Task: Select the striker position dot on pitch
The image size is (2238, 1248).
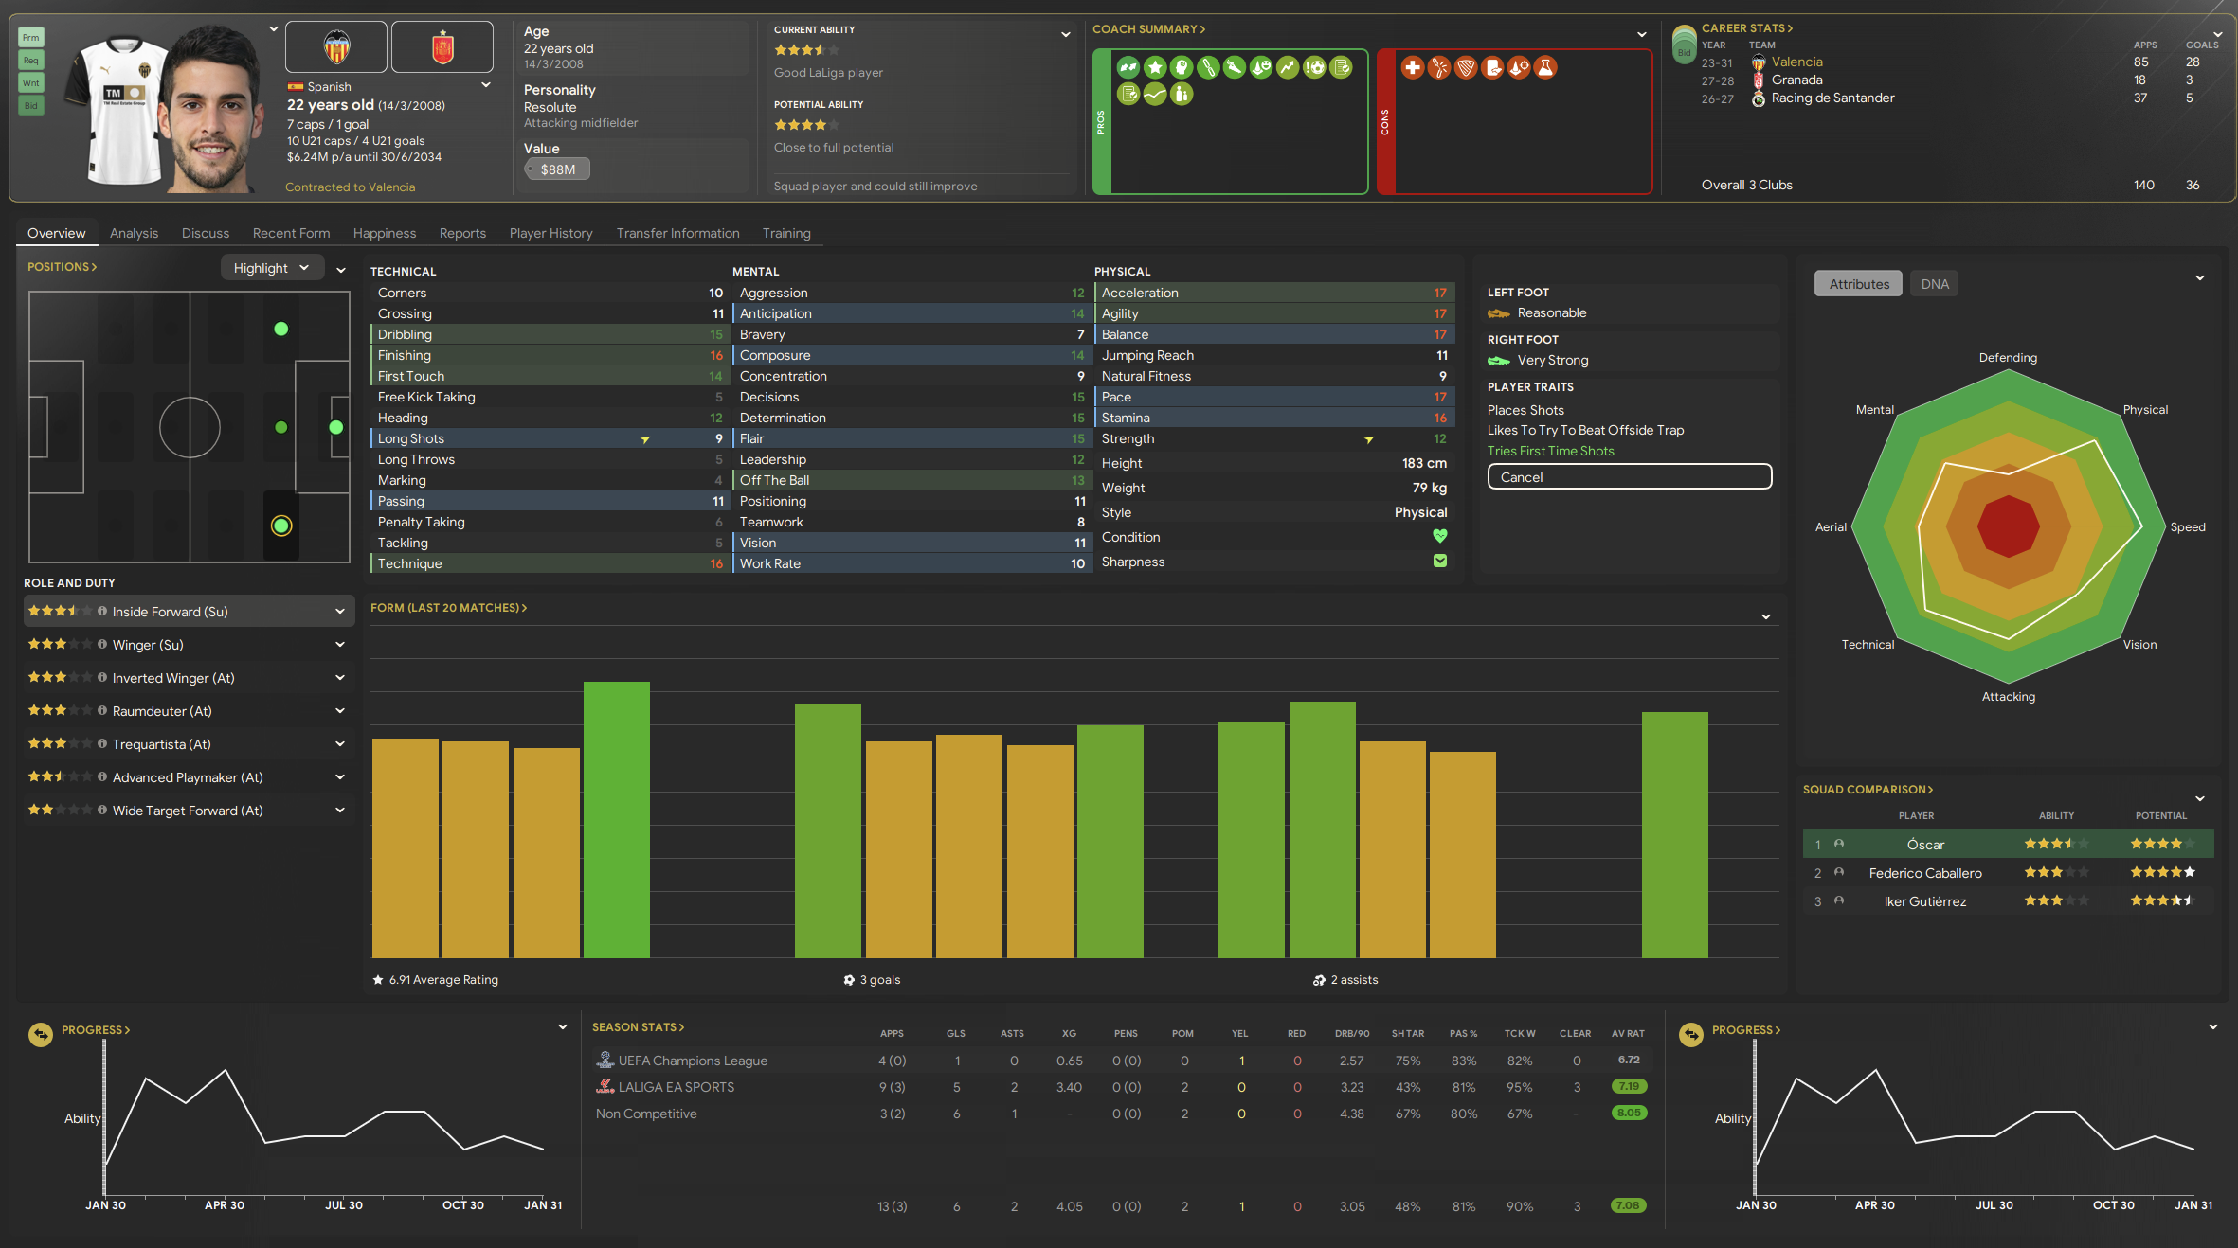Action: 335,427
